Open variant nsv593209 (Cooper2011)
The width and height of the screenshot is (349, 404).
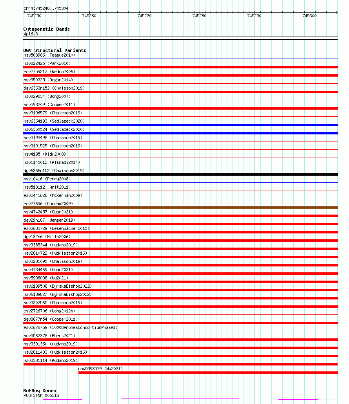pyautogui.click(x=49, y=105)
